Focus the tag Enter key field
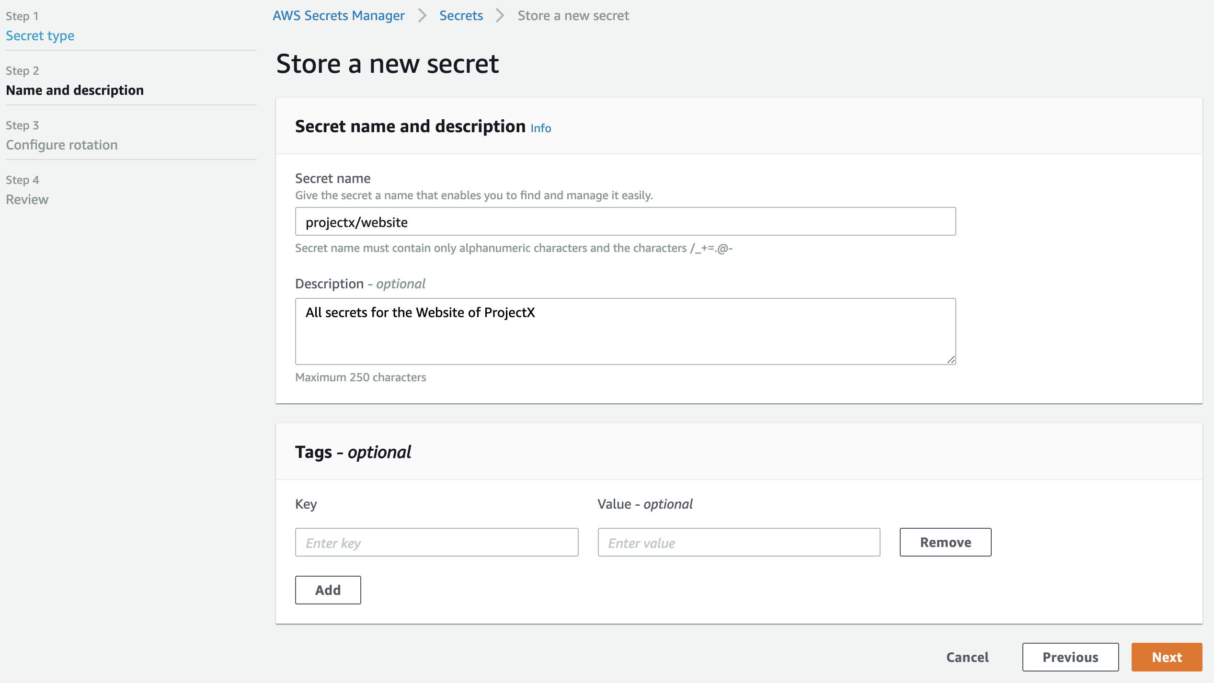Viewport: 1214px width, 683px height. pyautogui.click(x=436, y=543)
